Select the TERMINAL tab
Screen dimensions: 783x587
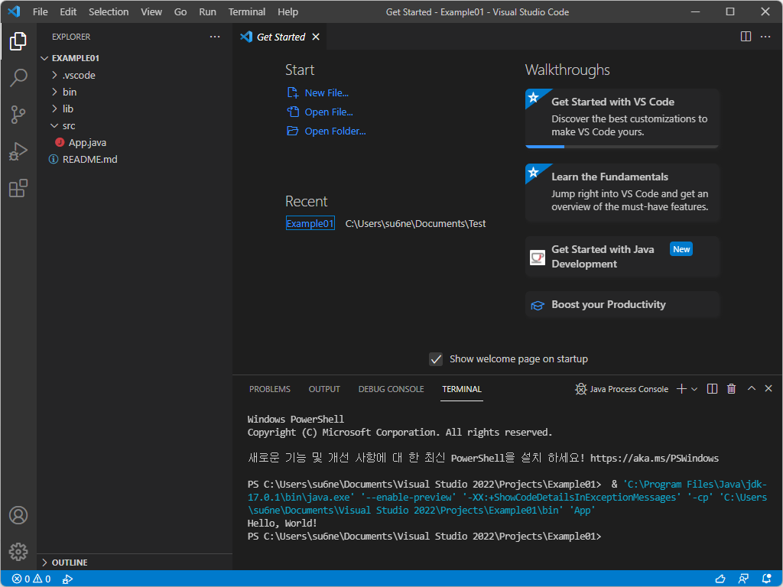click(461, 389)
